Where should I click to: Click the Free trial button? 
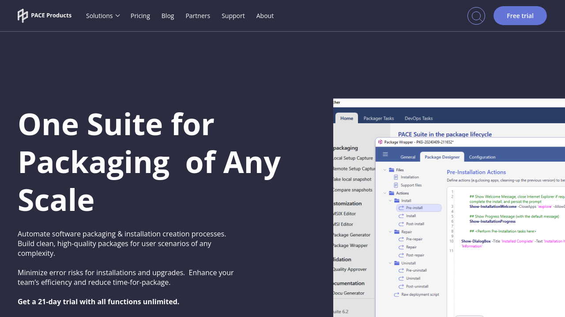(x=520, y=16)
